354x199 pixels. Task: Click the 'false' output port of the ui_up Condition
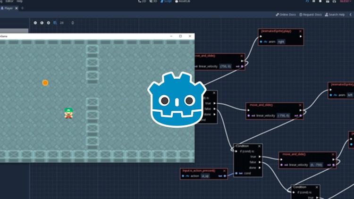click(x=260, y=162)
